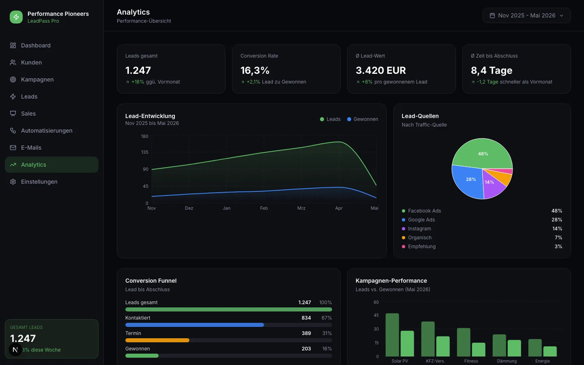
Task: Click the Gesamt Leads summary box in sidebar
Action: 52,339
